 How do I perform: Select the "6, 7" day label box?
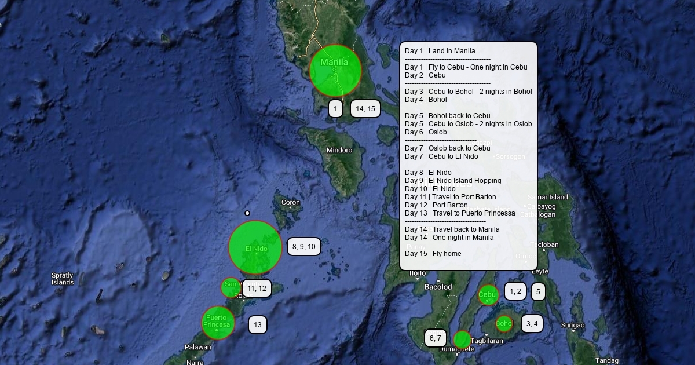pos(435,338)
